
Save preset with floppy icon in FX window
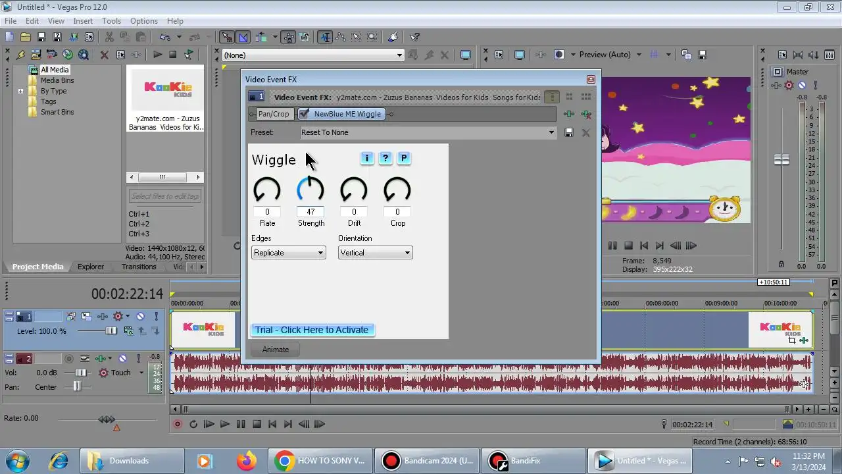click(x=569, y=132)
